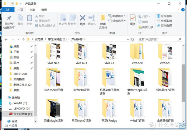Expand the chevron after 此电脑 in the path

click(46, 39)
